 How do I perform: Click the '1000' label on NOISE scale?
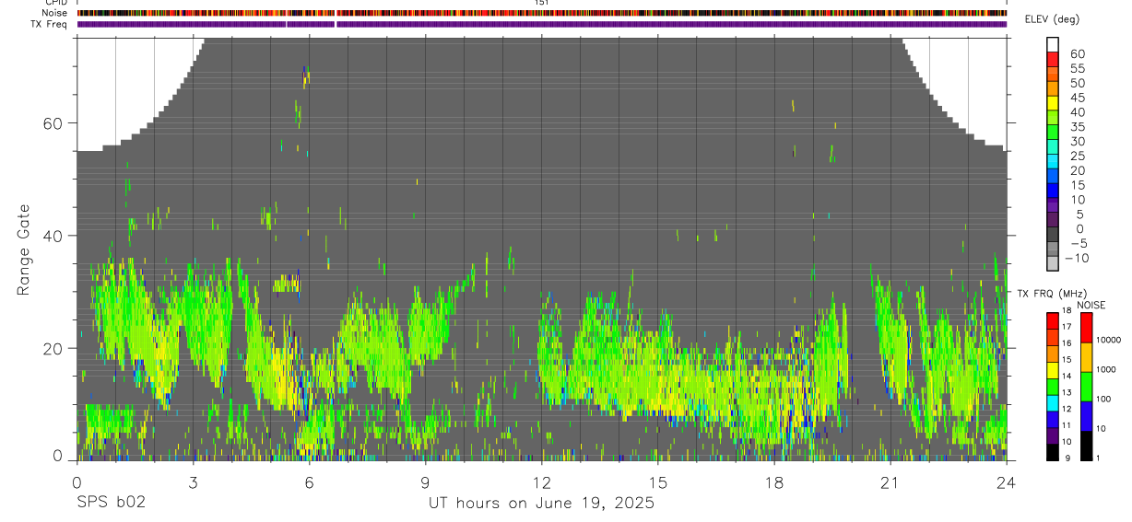1106,369
